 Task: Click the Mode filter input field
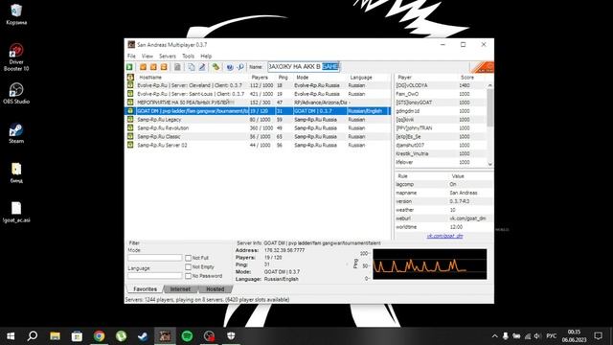click(x=155, y=258)
